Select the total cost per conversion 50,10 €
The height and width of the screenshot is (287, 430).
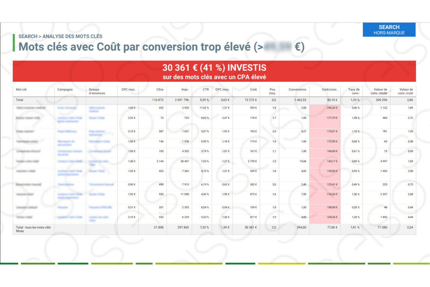pos(332,100)
